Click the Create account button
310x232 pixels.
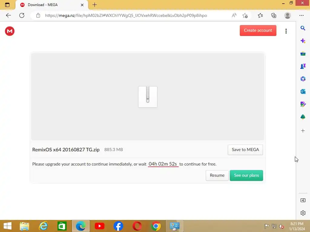pyautogui.click(x=258, y=31)
